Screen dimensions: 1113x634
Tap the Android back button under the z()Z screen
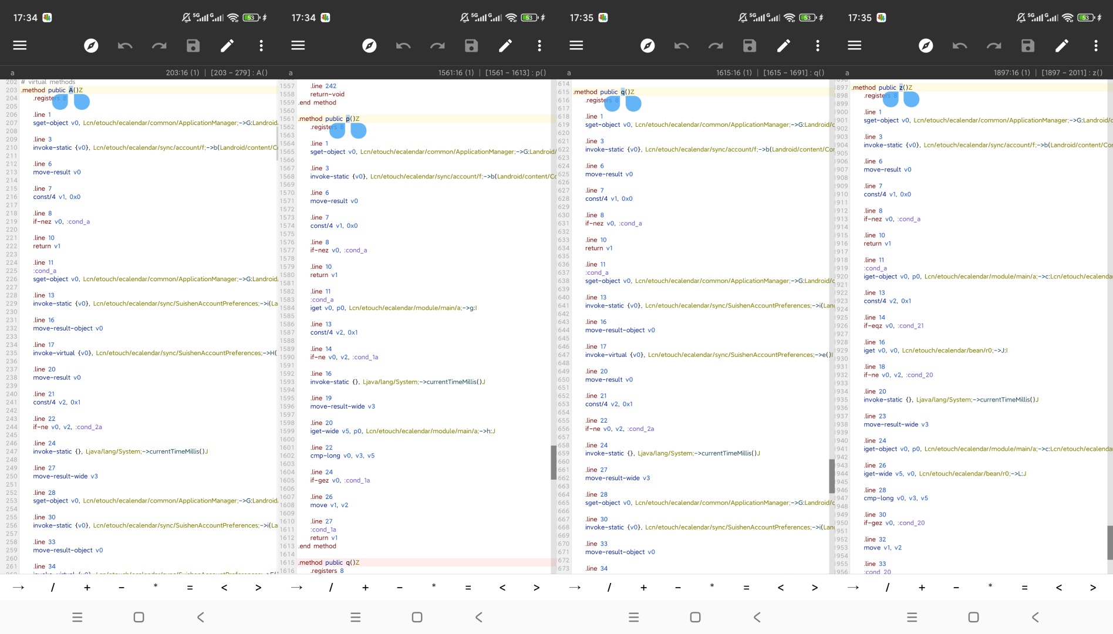click(x=1036, y=617)
